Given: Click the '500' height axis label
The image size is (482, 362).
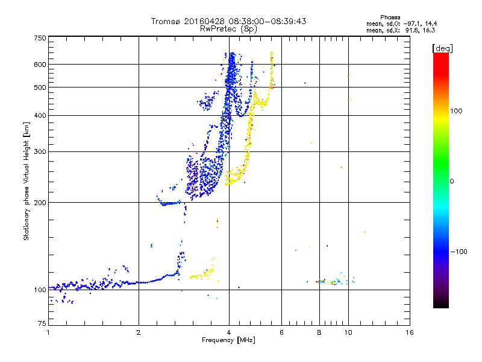Looking at the screenshot, I should point(40,87).
